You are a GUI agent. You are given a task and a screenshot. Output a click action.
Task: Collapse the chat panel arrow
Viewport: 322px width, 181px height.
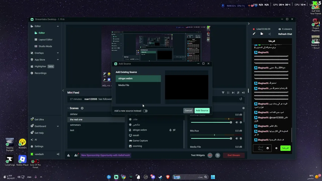click(249, 24)
